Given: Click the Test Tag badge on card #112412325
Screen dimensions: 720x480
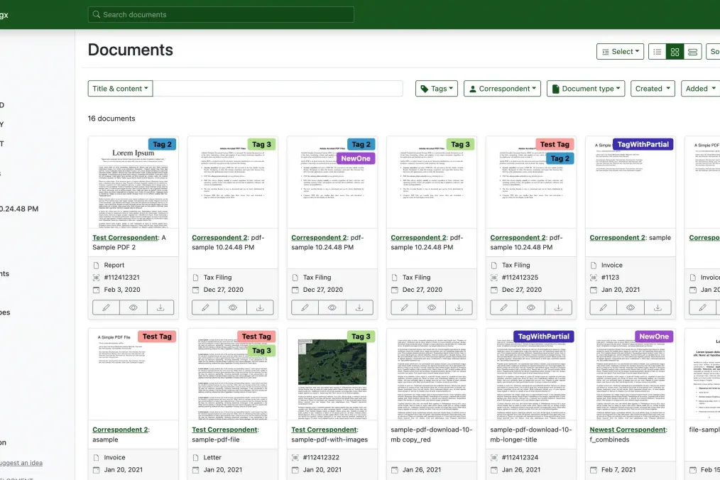Looking at the screenshot, I should coord(555,144).
